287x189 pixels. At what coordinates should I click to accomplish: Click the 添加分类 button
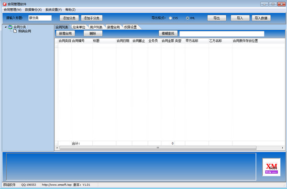click(69, 18)
